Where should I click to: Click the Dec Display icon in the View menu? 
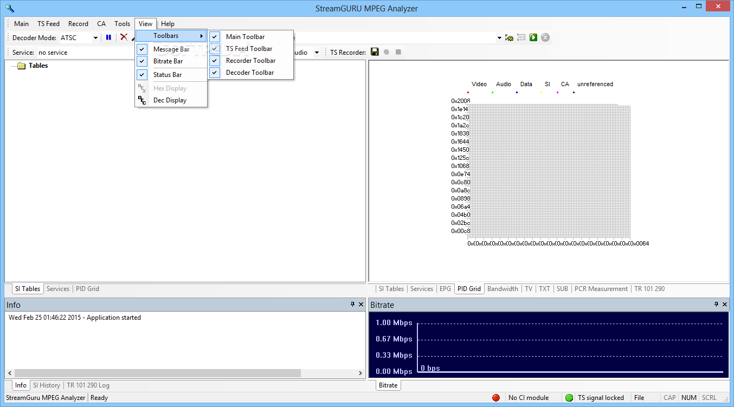point(142,100)
